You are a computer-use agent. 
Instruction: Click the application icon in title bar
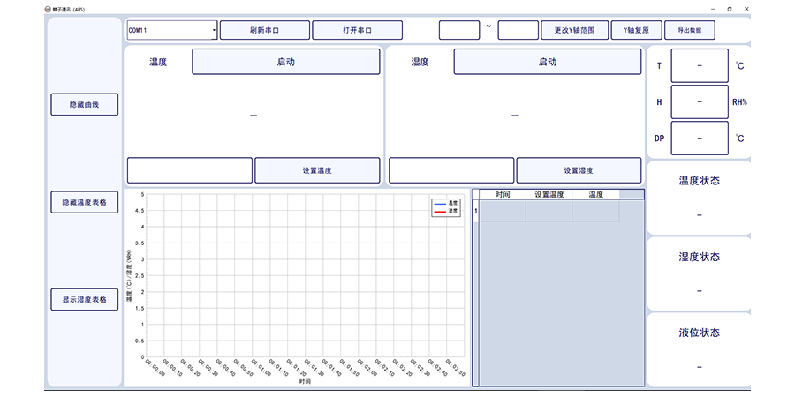pos(49,9)
